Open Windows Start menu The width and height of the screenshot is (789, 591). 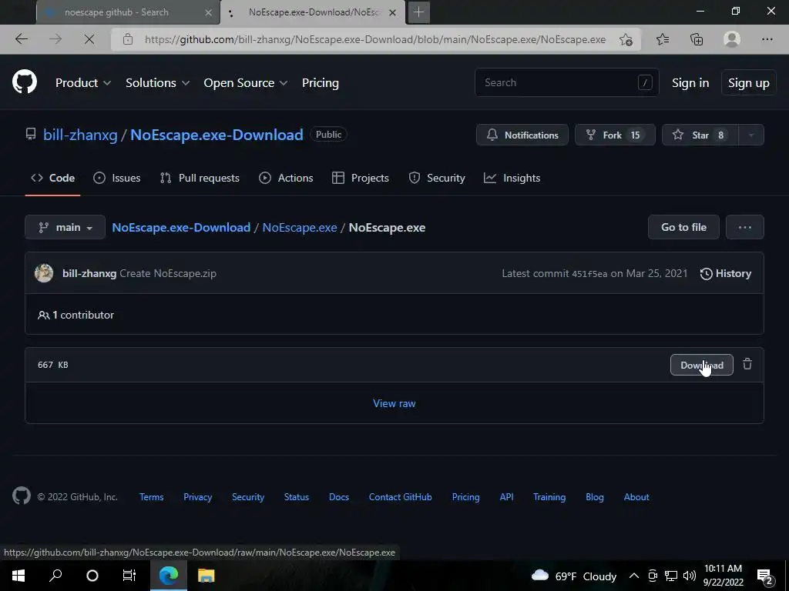18,576
